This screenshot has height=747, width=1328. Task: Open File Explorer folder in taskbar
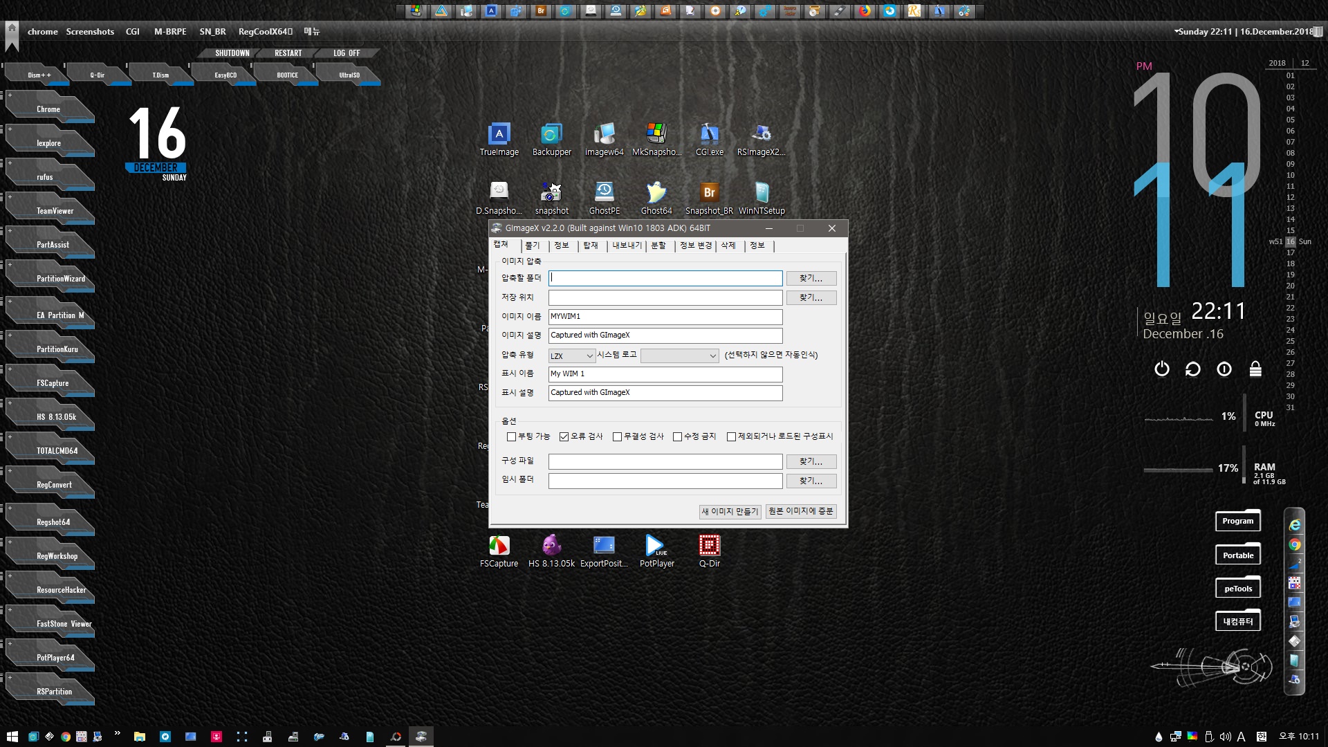click(139, 737)
